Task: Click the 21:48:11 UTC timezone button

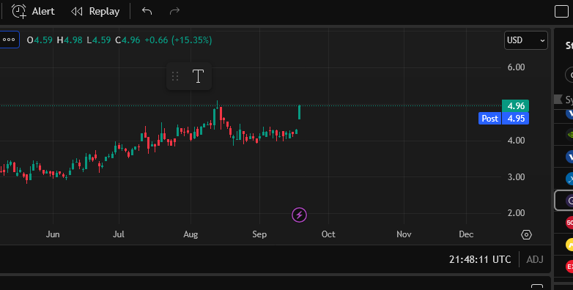Action: [x=480, y=260]
